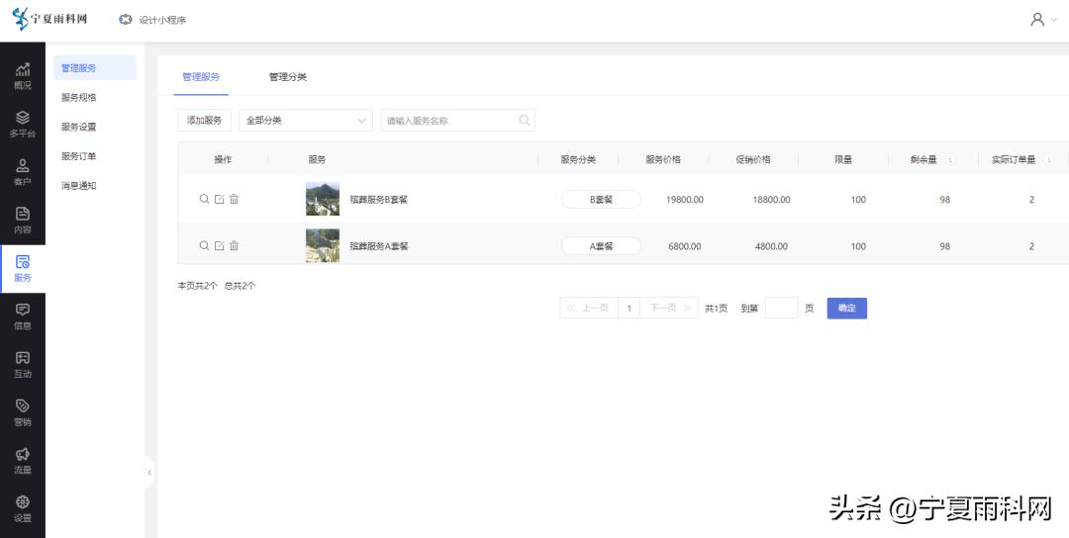Image resolution: width=1069 pixels, height=538 pixels.
Task: Click the 添加服务 button
Action: [205, 120]
